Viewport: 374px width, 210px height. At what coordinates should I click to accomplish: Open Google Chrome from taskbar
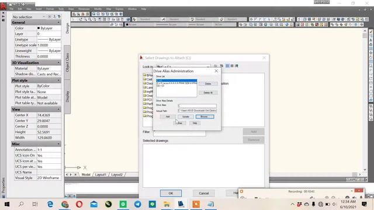coord(65,204)
